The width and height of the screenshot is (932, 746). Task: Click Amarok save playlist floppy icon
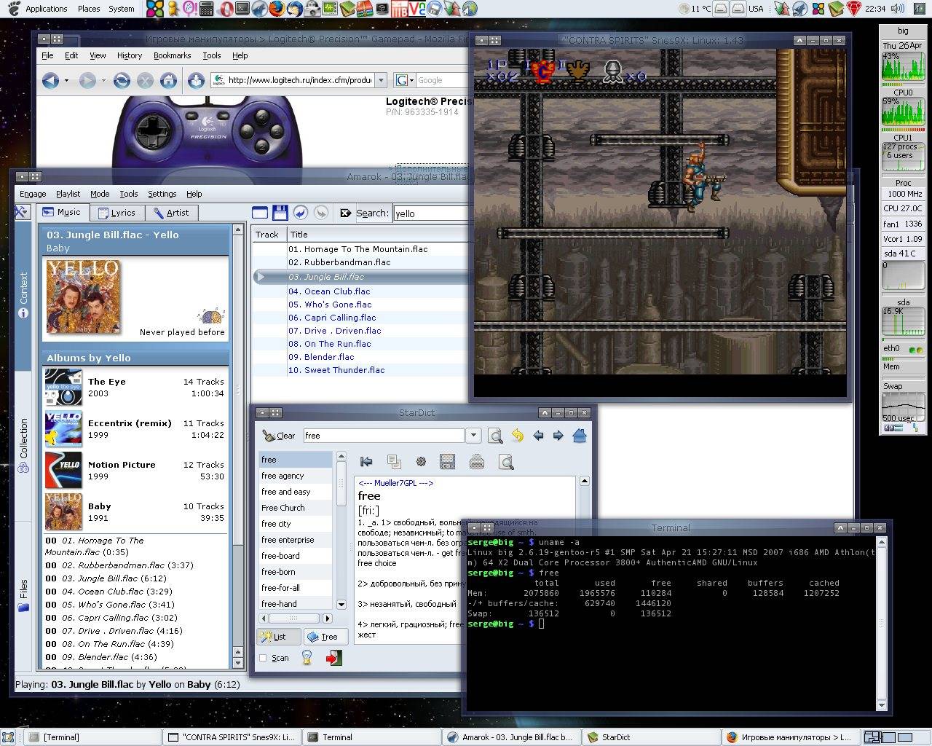pos(280,213)
